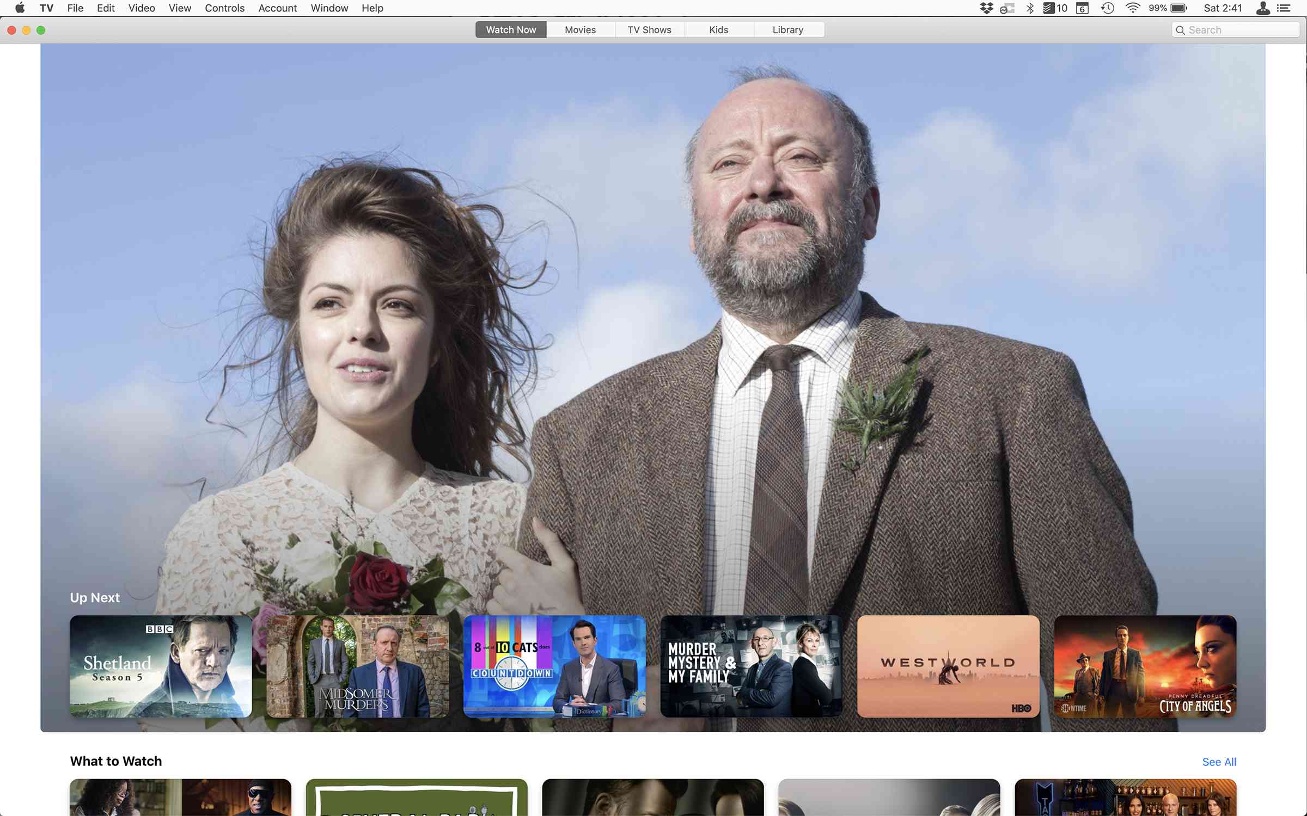Select the Movies tab
Image resolution: width=1307 pixels, height=816 pixels.
click(579, 29)
